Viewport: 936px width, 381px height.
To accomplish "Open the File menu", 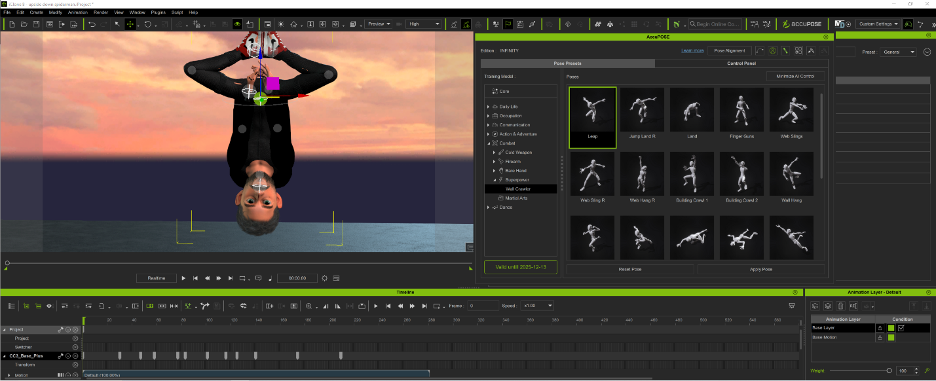I will (x=7, y=12).
